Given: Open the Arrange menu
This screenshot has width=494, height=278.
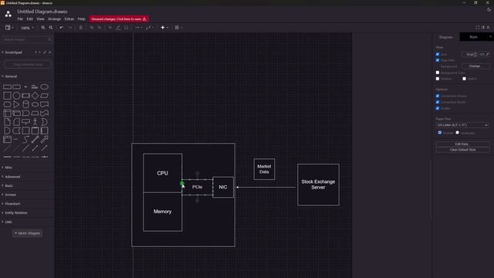Looking at the screenshot, I should click(x=55, y=19).
